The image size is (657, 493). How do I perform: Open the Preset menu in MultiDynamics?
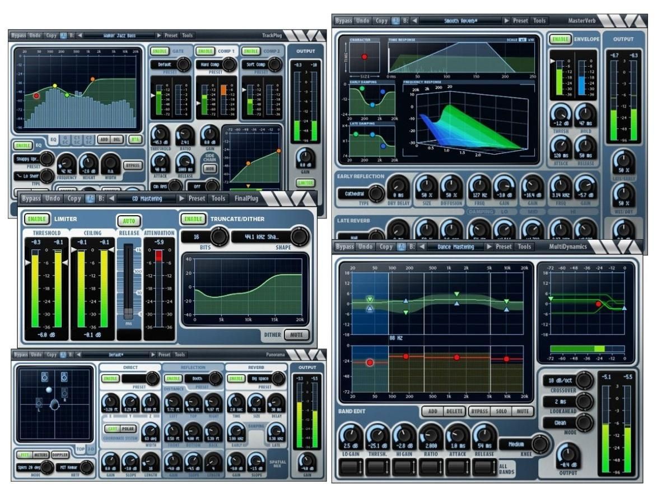[503, 246]
